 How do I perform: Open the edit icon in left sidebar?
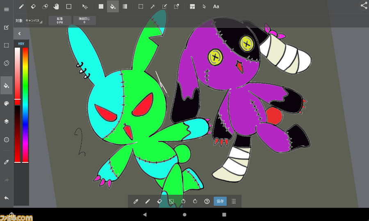(6, 27)
